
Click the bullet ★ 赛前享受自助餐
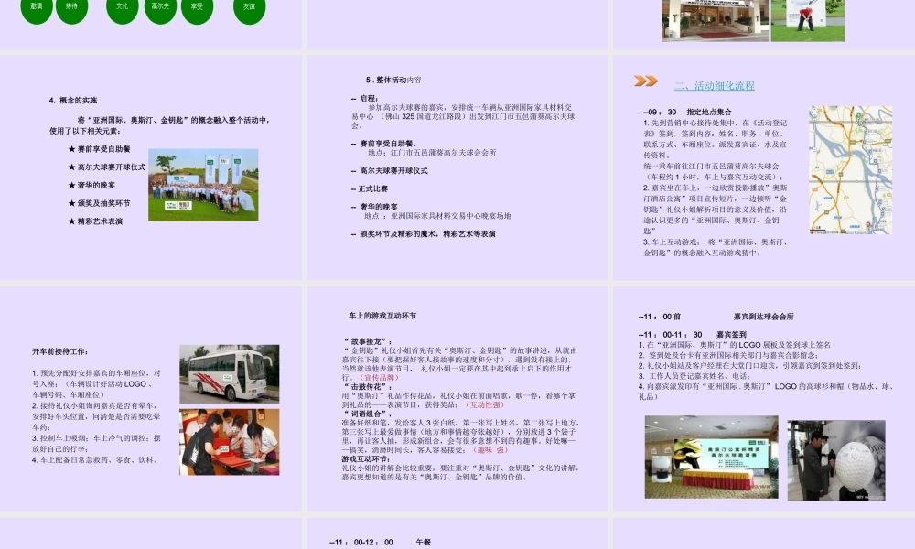point(99,149)
